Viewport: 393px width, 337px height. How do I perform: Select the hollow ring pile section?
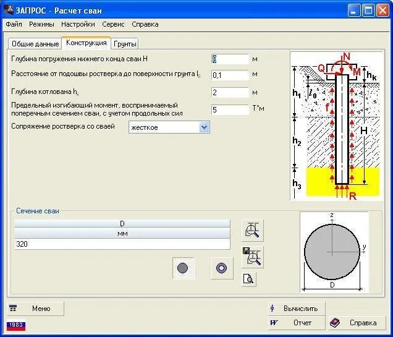(222, 268)
